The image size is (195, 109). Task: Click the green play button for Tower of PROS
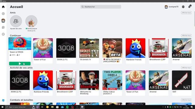20,64
